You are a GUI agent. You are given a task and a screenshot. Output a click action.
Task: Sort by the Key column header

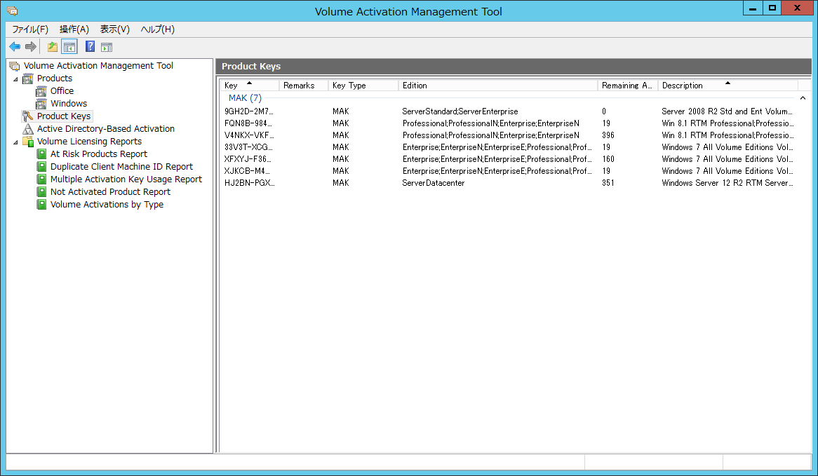[x=249, y=86]
